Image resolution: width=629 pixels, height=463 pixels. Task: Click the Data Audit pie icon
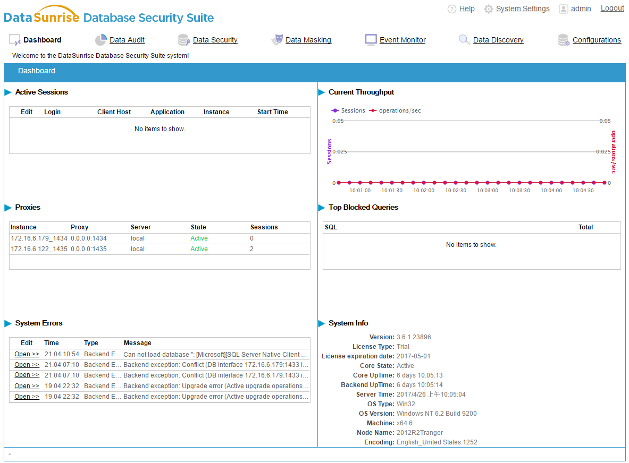[x=100, y=40]
